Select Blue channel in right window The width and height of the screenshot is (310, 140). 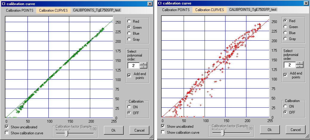(x=285, y=33)
